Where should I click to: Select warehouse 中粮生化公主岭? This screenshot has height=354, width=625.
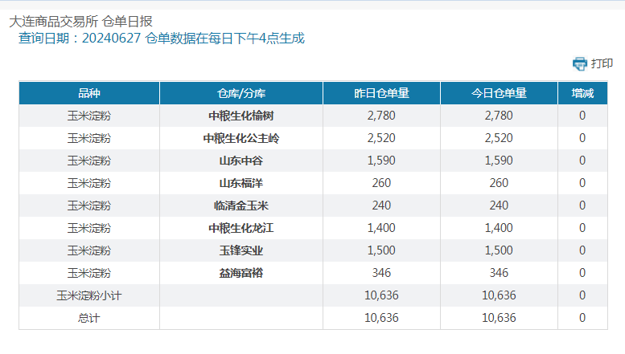pyautogui.click(x=241, y=138)
